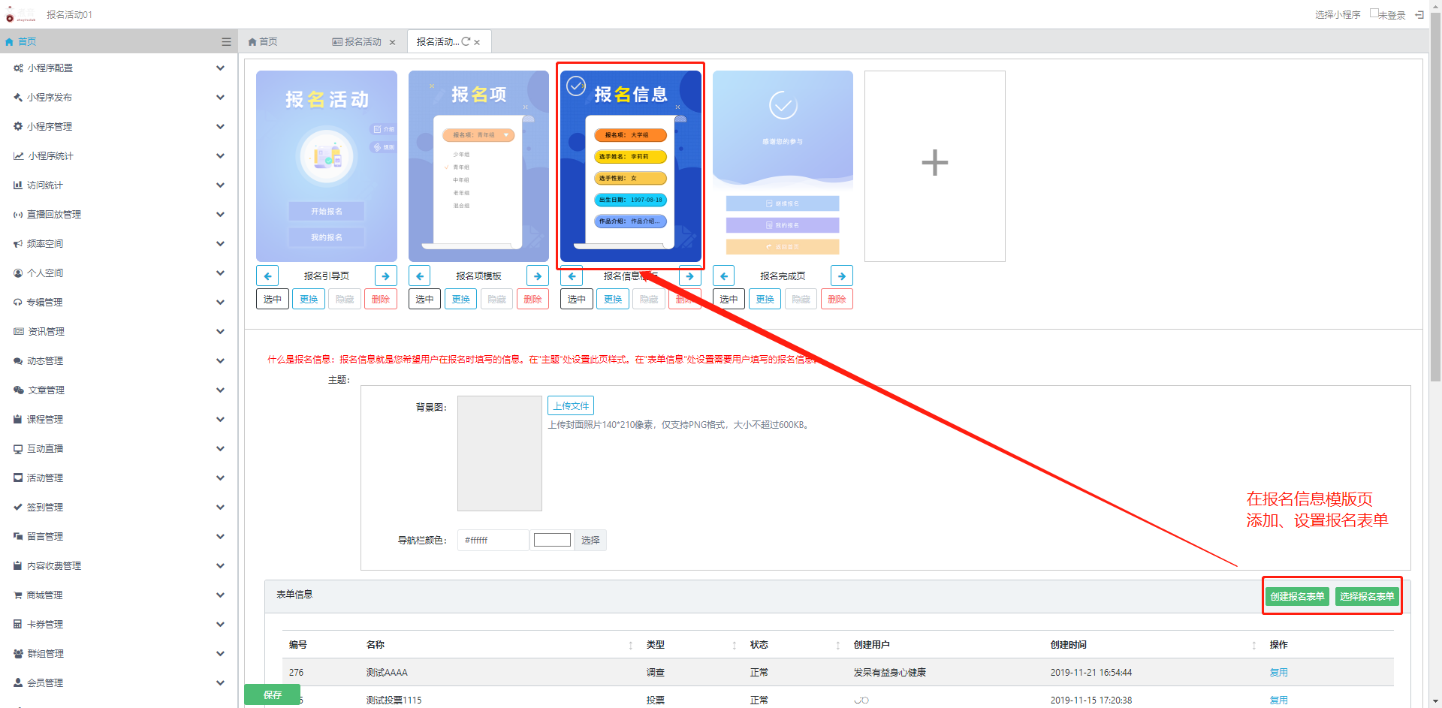The height and width of the screenshot is (708, 1442).
Task: Sort the table by 名称 column
Action: coord(630,646)
